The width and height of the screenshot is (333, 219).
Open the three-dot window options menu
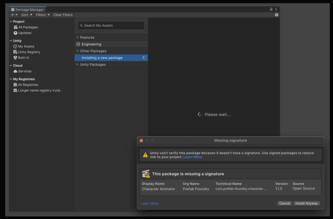point(276,9)
